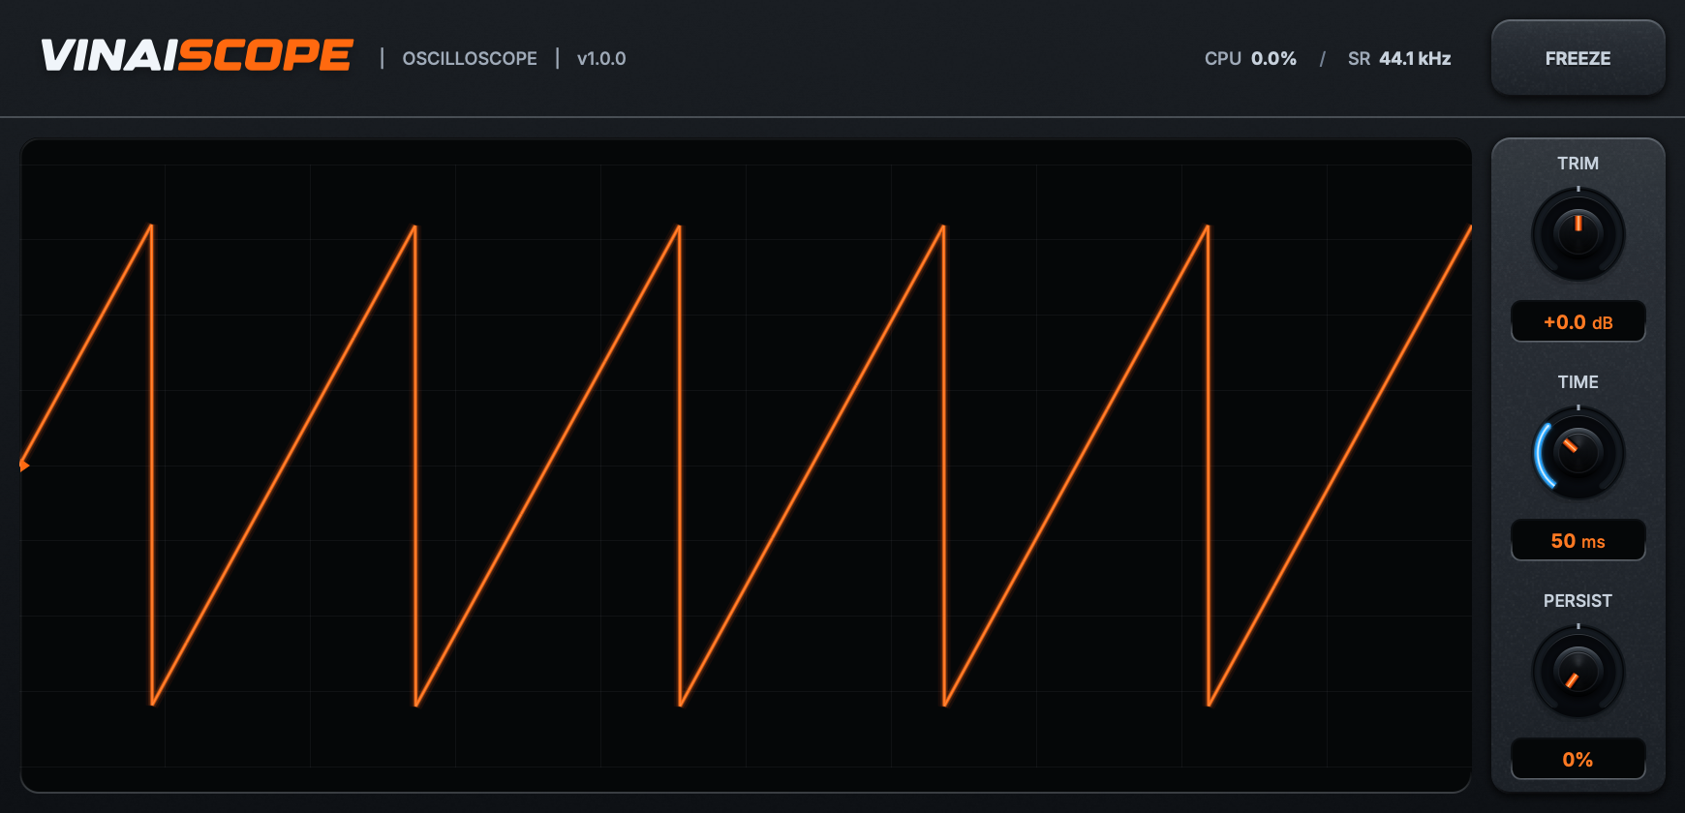Click the CPU 0.0% readout
The image size is (1685, 813).
point(1250,59)
